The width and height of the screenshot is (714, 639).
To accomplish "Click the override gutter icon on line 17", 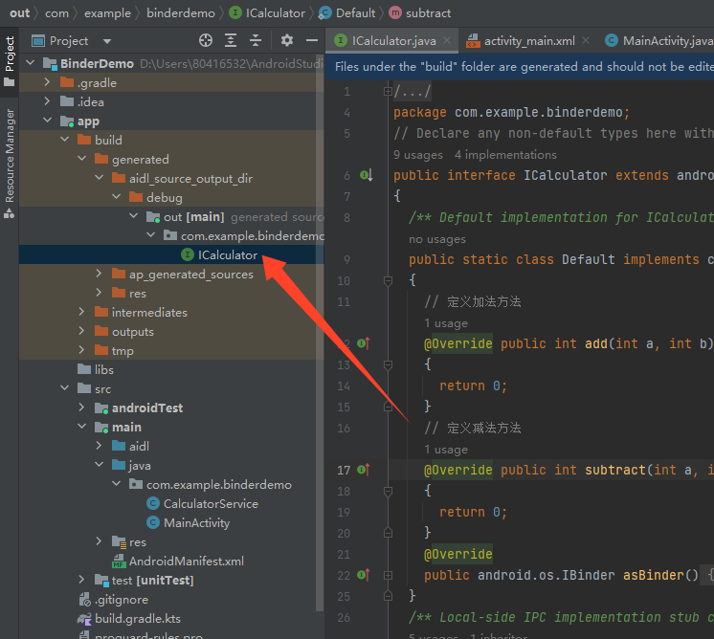I will pos(364,470).
